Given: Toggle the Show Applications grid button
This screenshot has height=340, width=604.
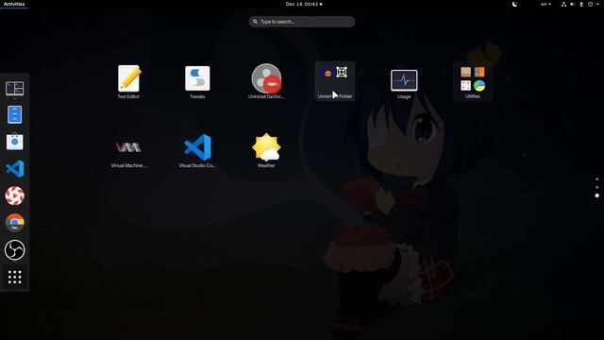Looking at the screenshot, I should pos(15,277).
